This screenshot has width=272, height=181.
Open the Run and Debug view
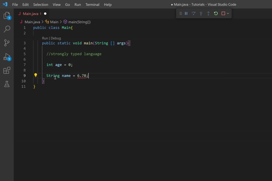[x=6, y=57]
